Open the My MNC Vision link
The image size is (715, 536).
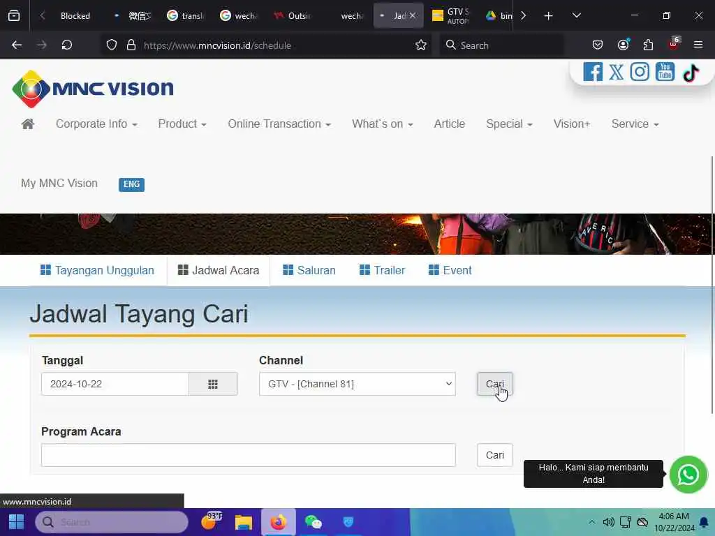(x=59, y=184)
